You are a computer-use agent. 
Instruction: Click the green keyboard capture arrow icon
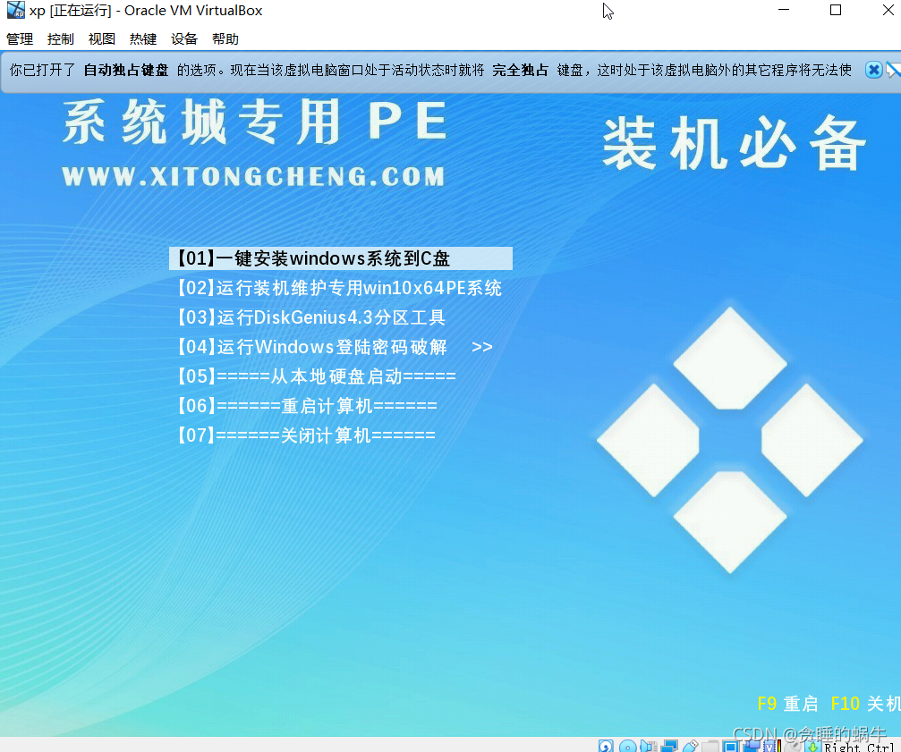[813, 747]
